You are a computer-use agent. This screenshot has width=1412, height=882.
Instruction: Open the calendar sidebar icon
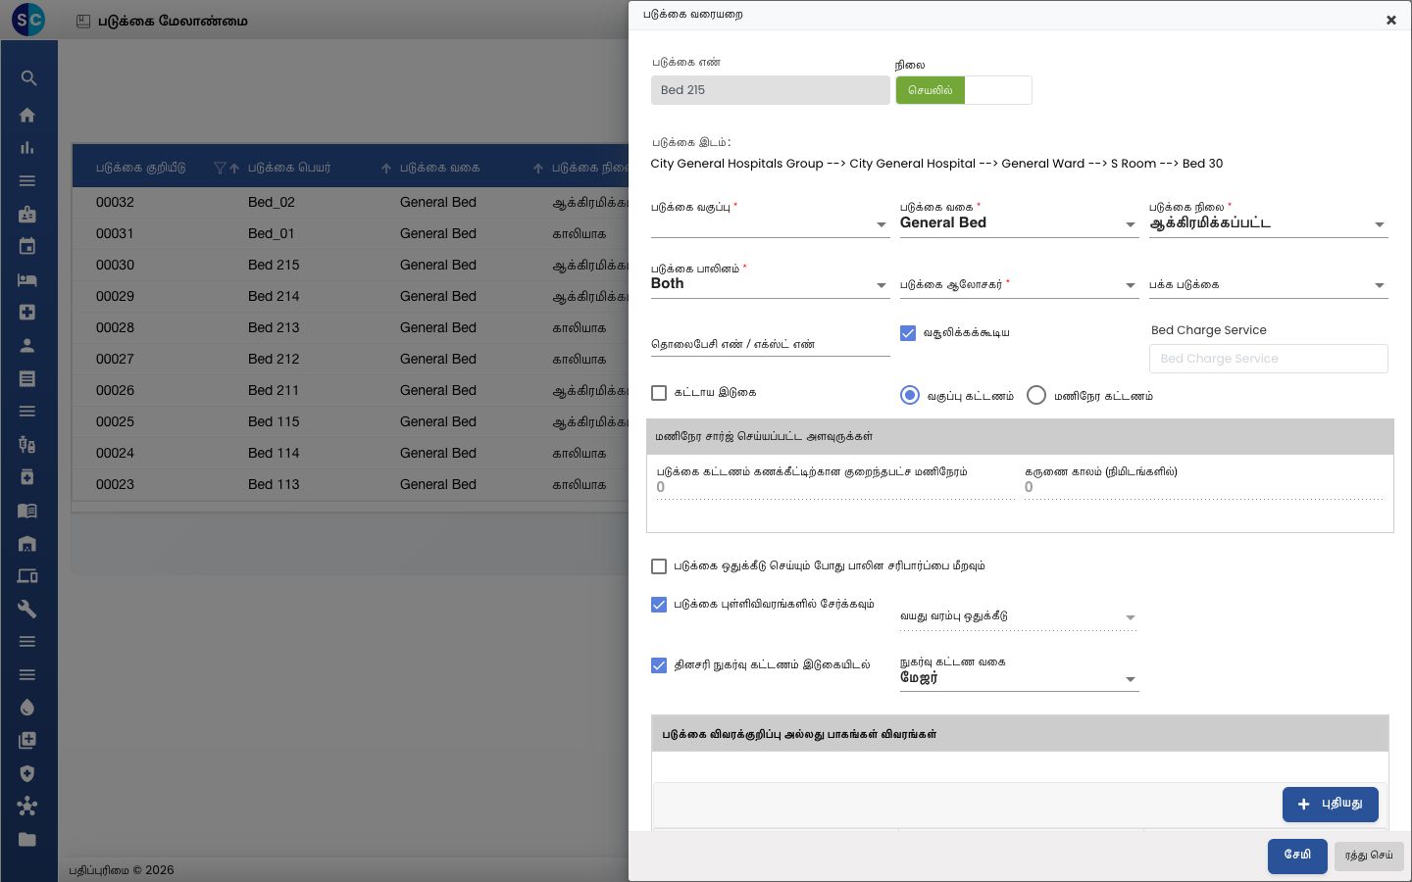tap(27, 246)
